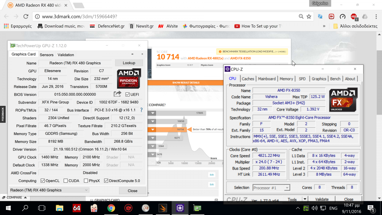Bookmark page with the star icon
The width and height of the screenshot is (382, 215).
tap(309, 17)
